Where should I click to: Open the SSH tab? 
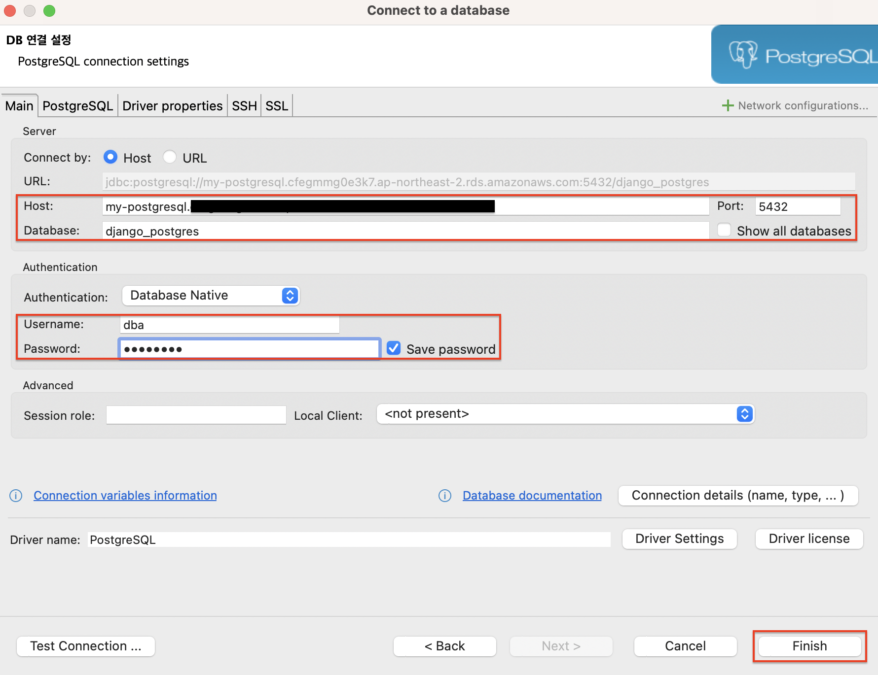[x=244, y=106]
